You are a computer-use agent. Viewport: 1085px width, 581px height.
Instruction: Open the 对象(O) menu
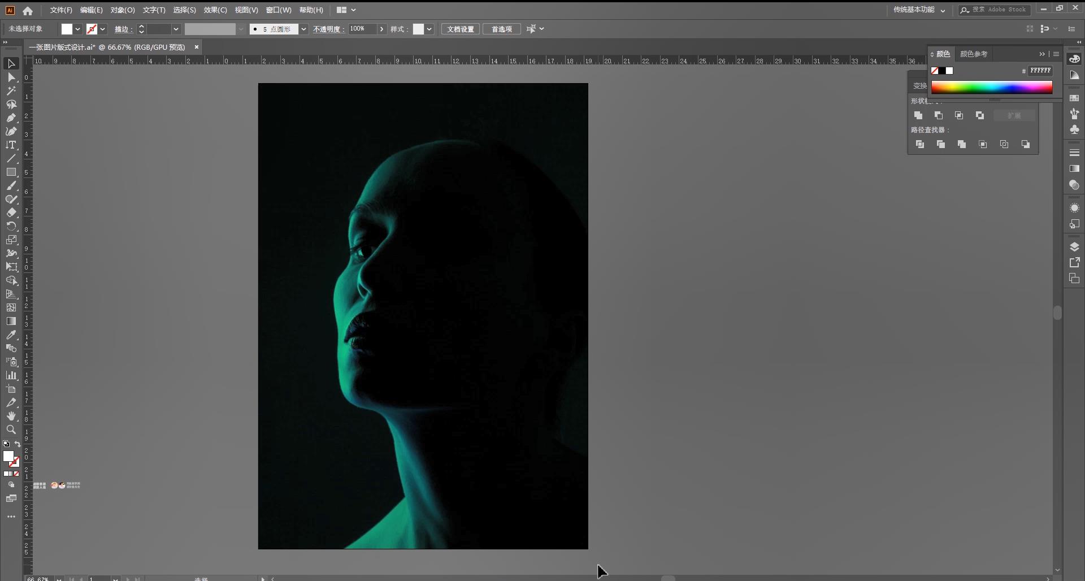click(x=123, y=10)
